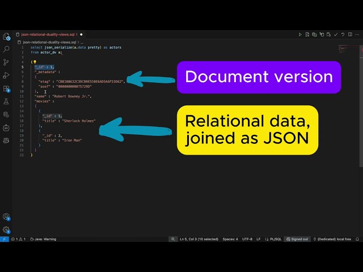Click the "_id" : 2 text on line 19
Image resolution: width=363 pixels, height=272 pixels.
(52, 135)
